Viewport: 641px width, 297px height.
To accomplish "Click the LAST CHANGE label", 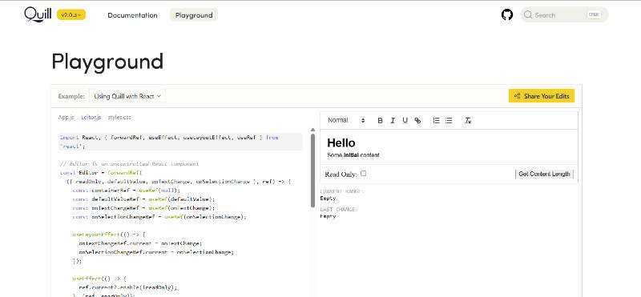I will point(339,209).
